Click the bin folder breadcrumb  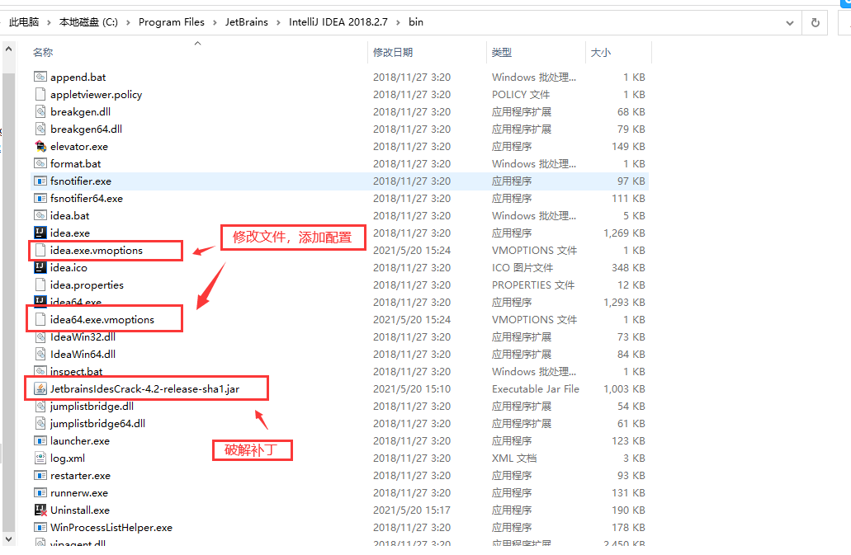(x=416, y=22)
